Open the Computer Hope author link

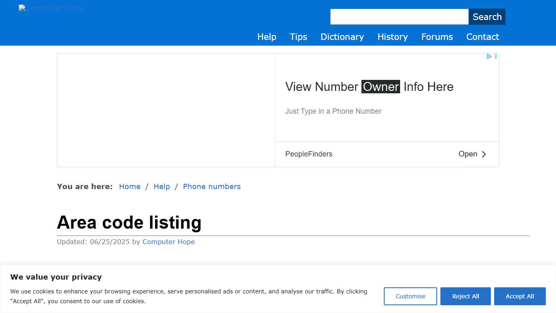169,242
